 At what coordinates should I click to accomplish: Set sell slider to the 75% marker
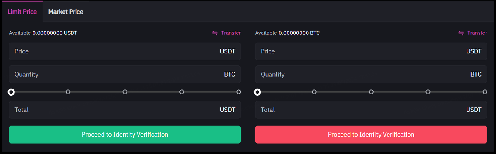click(x=428, y=92)
